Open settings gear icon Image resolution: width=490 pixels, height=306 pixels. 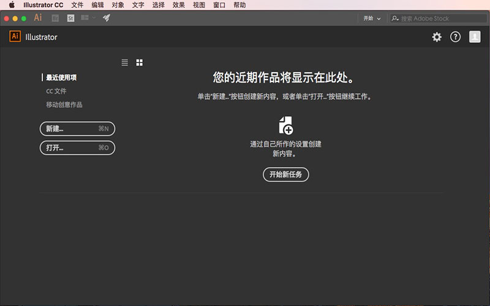(x=437, y=37)
